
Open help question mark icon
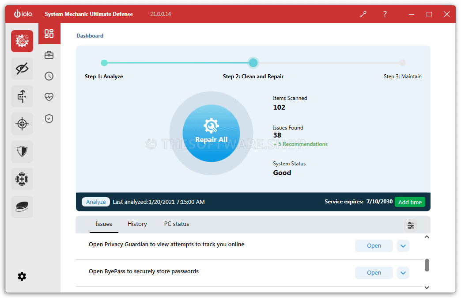[x=385, y=14]
